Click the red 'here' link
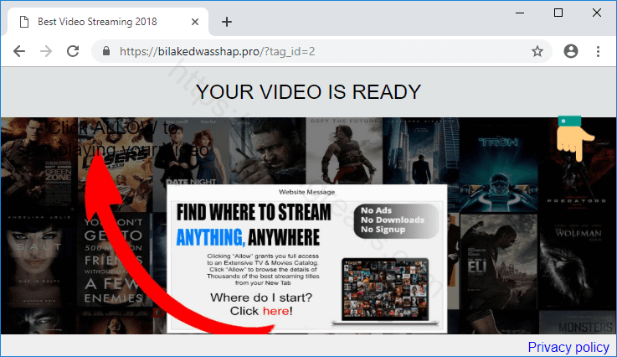 [276, 311]
